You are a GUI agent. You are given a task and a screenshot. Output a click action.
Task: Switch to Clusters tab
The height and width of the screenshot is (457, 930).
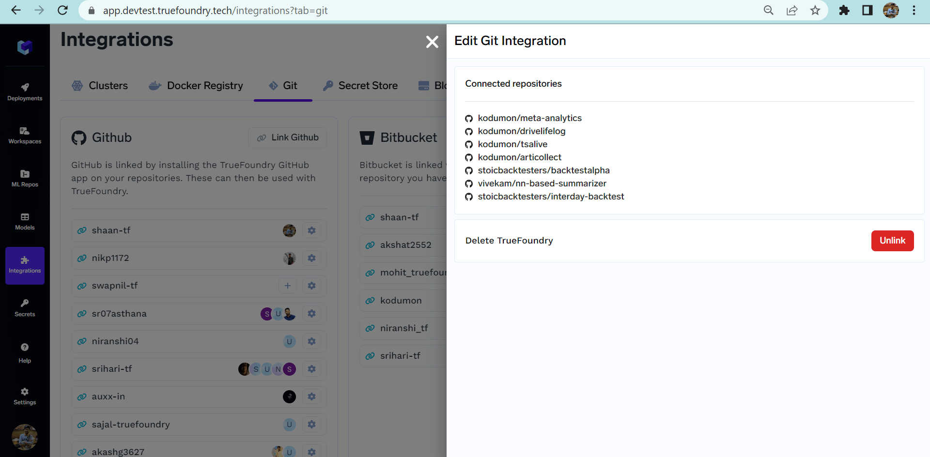[100, 86]
